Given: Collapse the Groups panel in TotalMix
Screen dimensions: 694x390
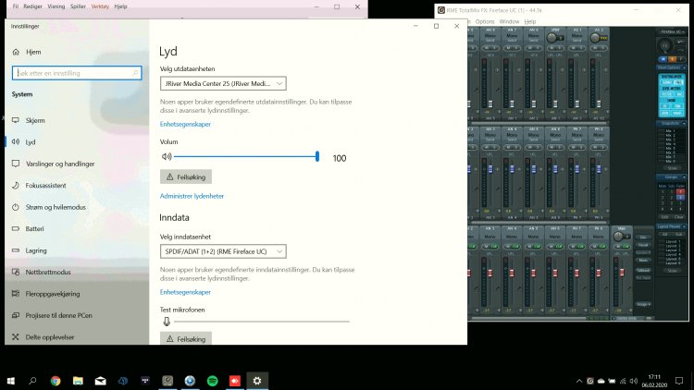Looking at the screenshot, I should (684, 177).
